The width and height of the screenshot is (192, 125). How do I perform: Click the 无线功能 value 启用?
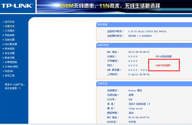point(131,95)
